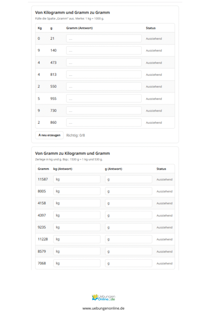Open the www.uebungenonline.de link
Image resolution: width=207 pixels, height=311 pixels.
103,308
